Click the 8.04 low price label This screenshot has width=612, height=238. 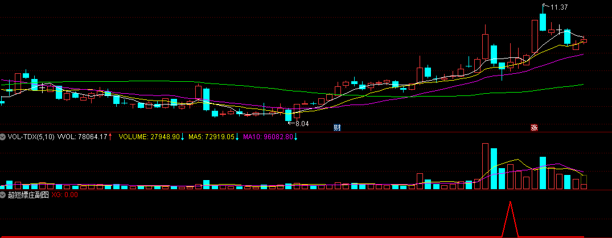[302, 124]
